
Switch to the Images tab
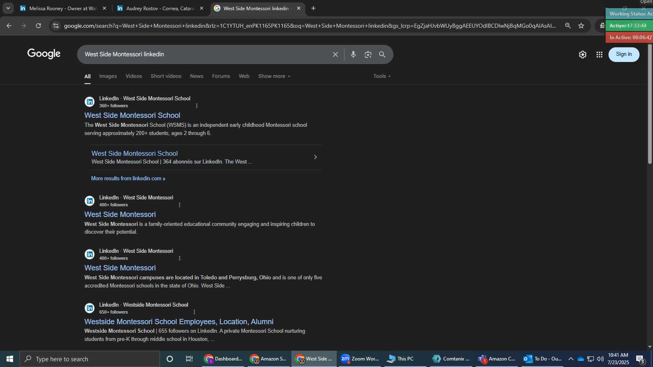click(x=108, y=76)
